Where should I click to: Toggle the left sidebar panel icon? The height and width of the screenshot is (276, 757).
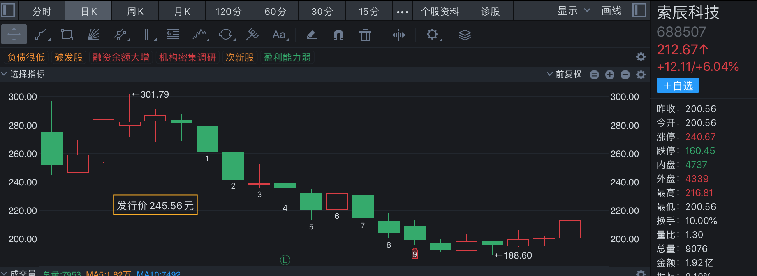click(8, 10)
